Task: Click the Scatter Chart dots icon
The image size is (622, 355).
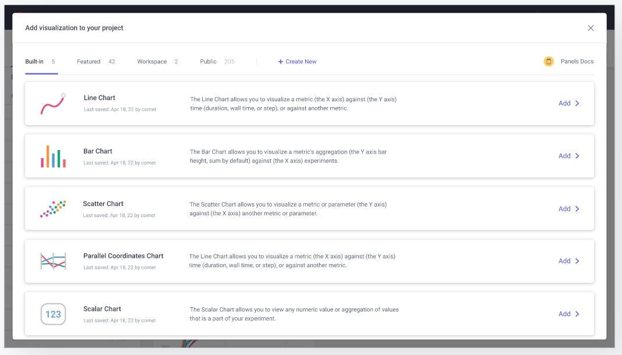Action: [53, 209]
